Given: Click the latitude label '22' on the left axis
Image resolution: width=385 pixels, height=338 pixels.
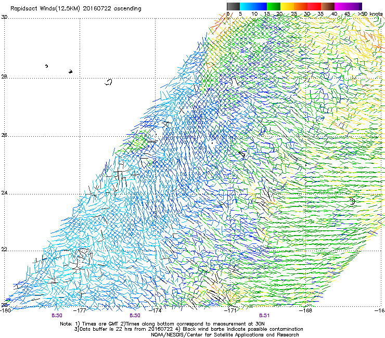Looking at the screenshot, I should pos(4,250).
